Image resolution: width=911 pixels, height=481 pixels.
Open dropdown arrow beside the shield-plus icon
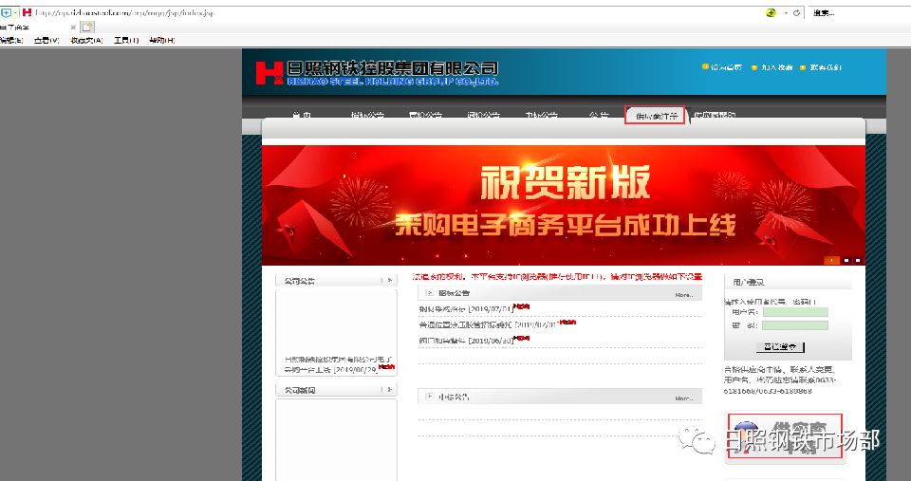pos(16,12)
